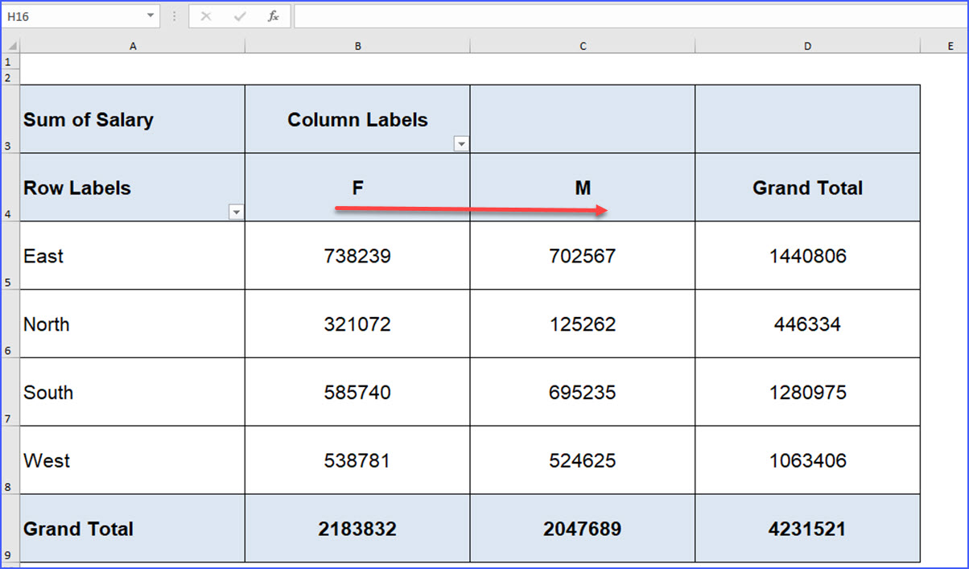Select the Grand Total header cell
The width and height of the screenshot is (969, 569).
pos(807,188)
